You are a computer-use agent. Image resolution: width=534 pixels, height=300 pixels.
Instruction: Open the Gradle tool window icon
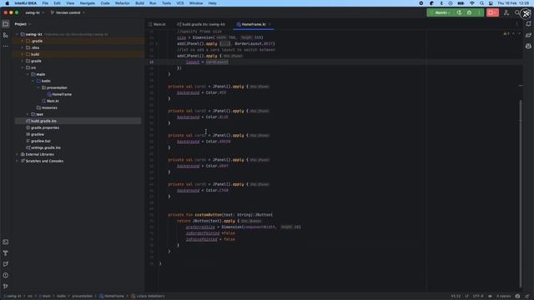pyautogui.click(x=528, y=35)
